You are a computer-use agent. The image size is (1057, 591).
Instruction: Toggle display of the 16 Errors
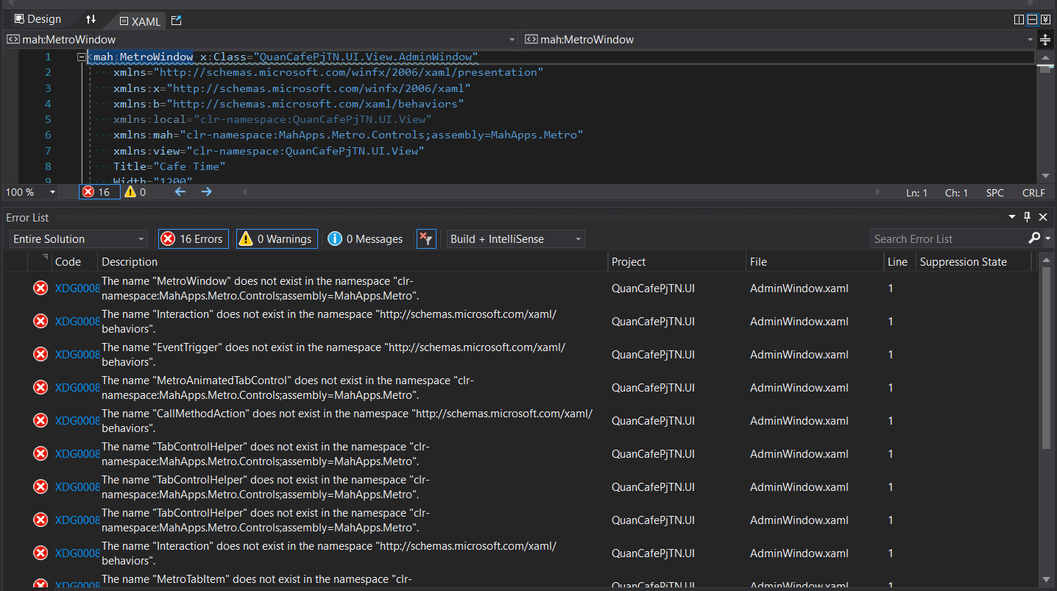[193, 238]
